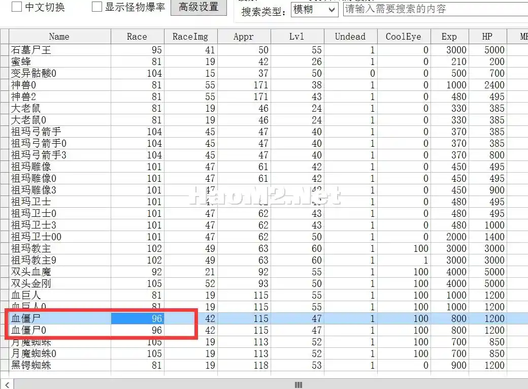Click the Appr value 118 of 黑锷蜘蛛

pyautogui.click(x=244, y=365)
